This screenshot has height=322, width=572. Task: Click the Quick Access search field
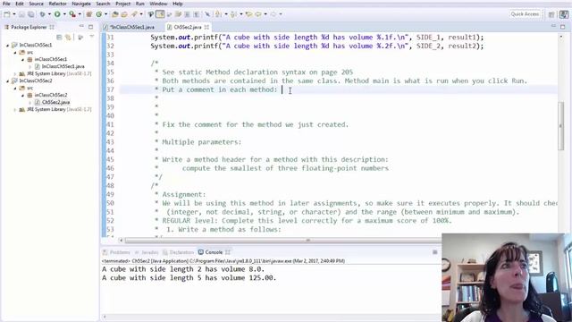(525, 14)
